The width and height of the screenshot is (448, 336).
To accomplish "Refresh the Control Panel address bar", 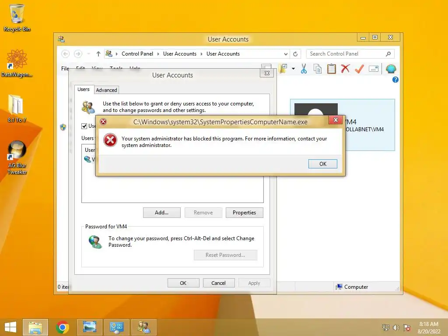I will (x=295, y=54).
